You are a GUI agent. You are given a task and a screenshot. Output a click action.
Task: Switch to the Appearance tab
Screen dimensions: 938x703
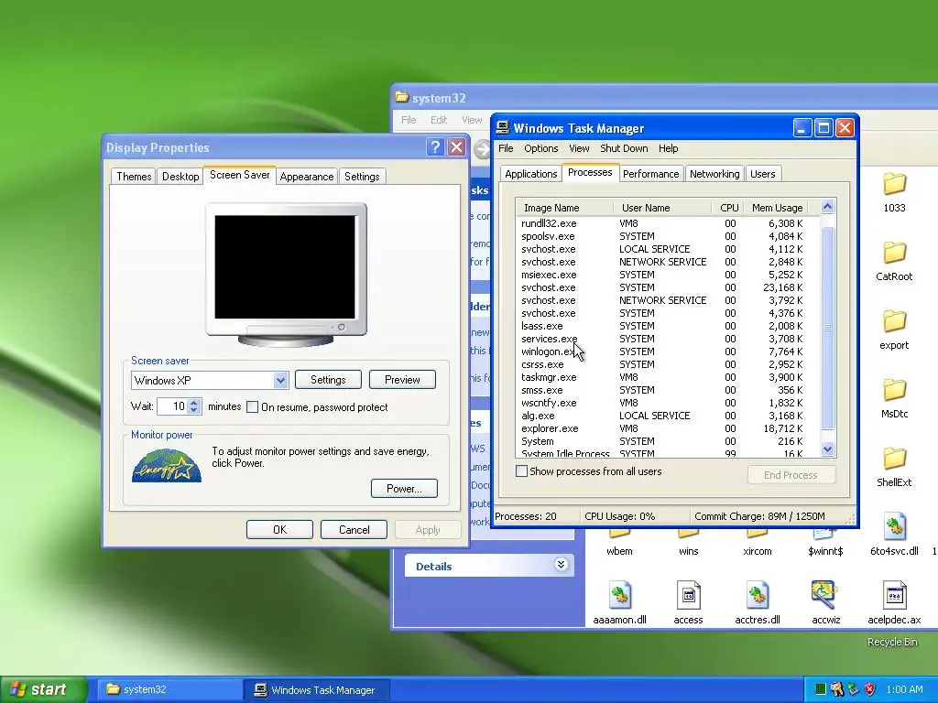coord(307,177)
